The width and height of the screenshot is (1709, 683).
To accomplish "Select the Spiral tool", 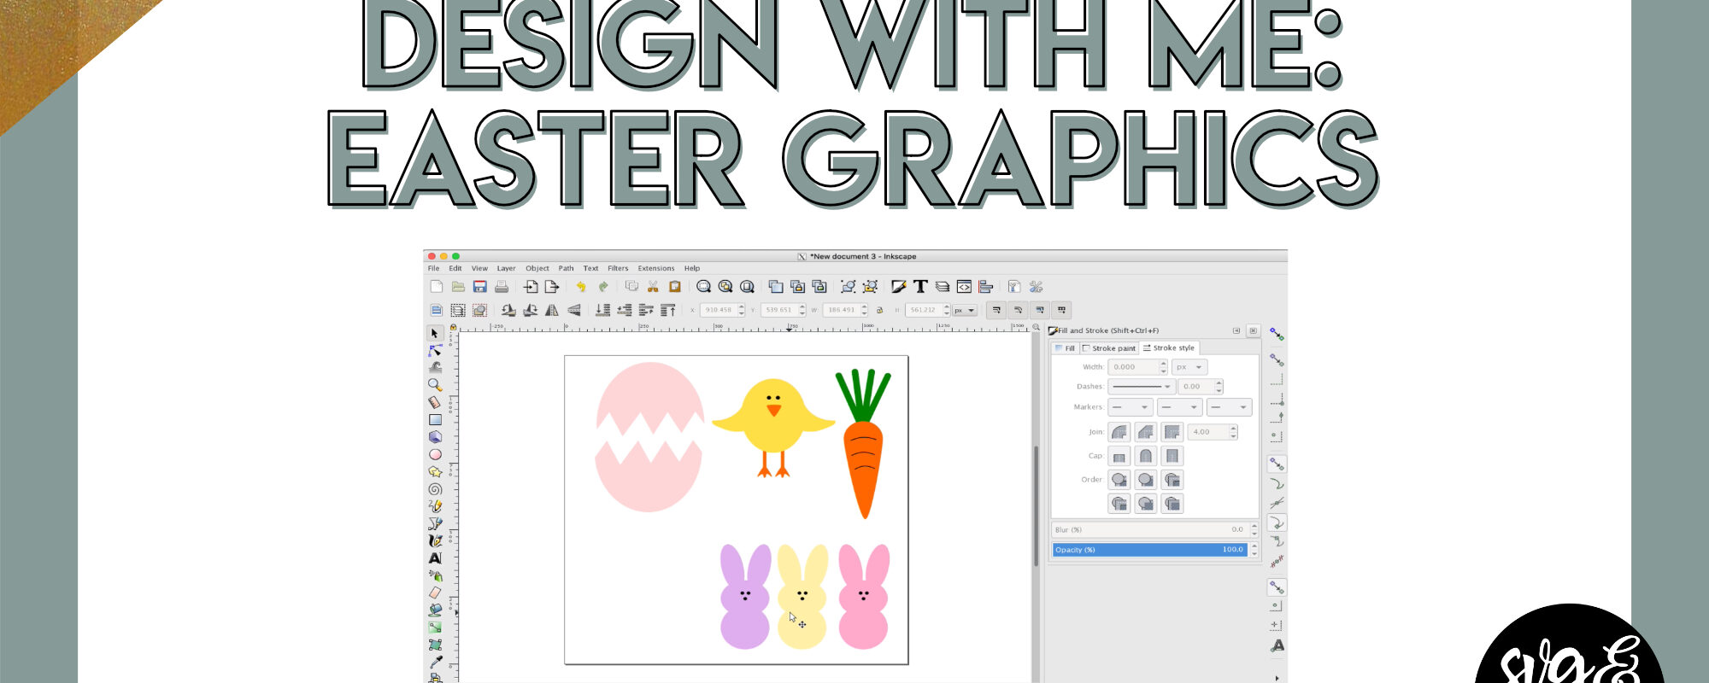I will (x=435, y=489).
